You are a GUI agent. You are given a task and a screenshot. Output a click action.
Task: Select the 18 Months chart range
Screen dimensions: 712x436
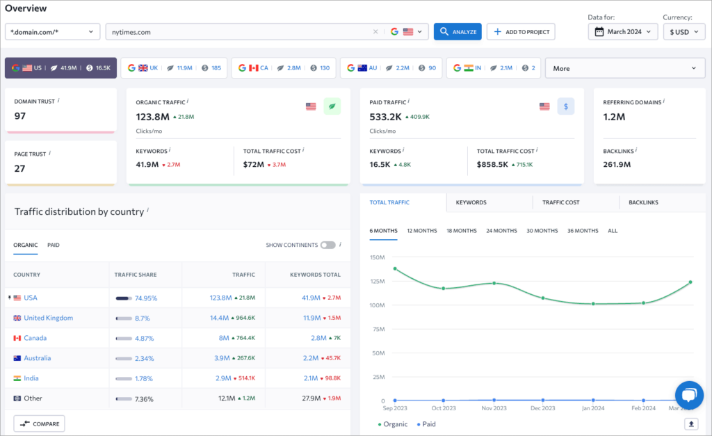pyautogui.click(x=462, y=231)
